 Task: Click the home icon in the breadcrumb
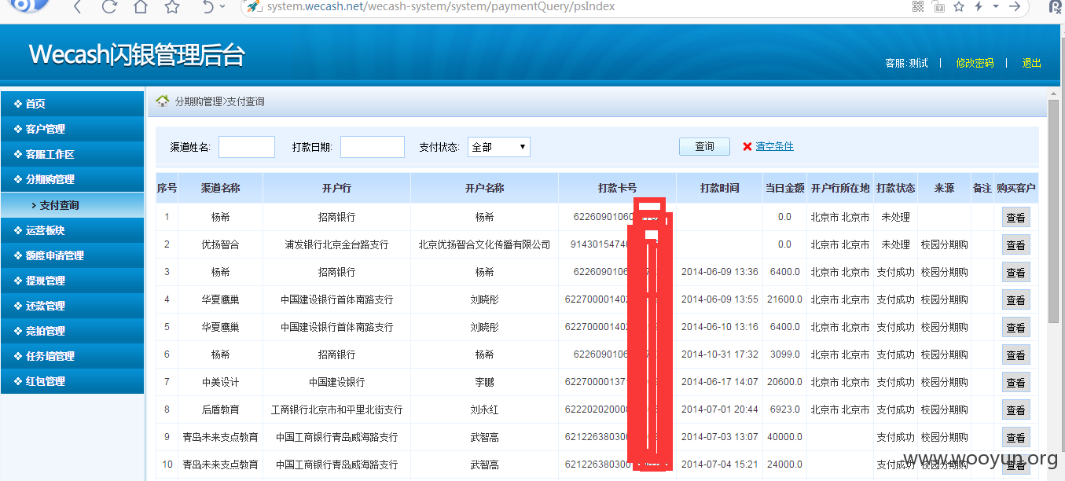coord(163,101)
